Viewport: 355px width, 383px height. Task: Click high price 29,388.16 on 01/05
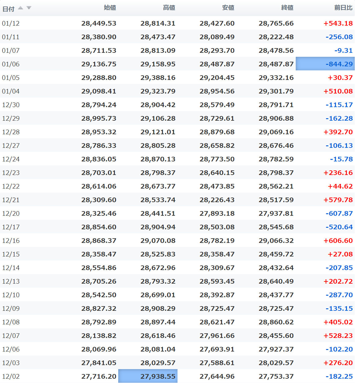(x=158, y=77)
